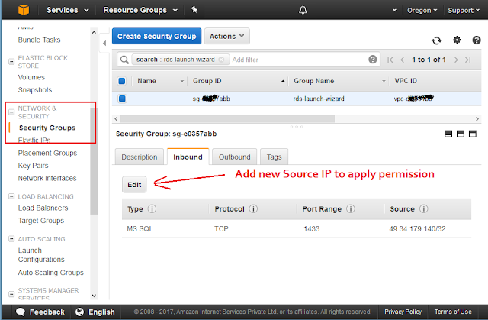488x320 pixels.
Task: Open Placement Groups in sidebar
Action: pyautogui.click(x=47, y=153)
